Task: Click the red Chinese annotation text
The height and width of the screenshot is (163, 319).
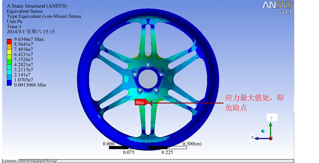Action: [254, 103]
